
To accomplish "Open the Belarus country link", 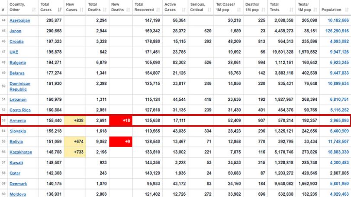I will [x=17, y=73].
